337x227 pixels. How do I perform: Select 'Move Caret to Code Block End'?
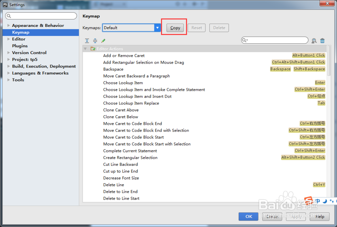132,123
